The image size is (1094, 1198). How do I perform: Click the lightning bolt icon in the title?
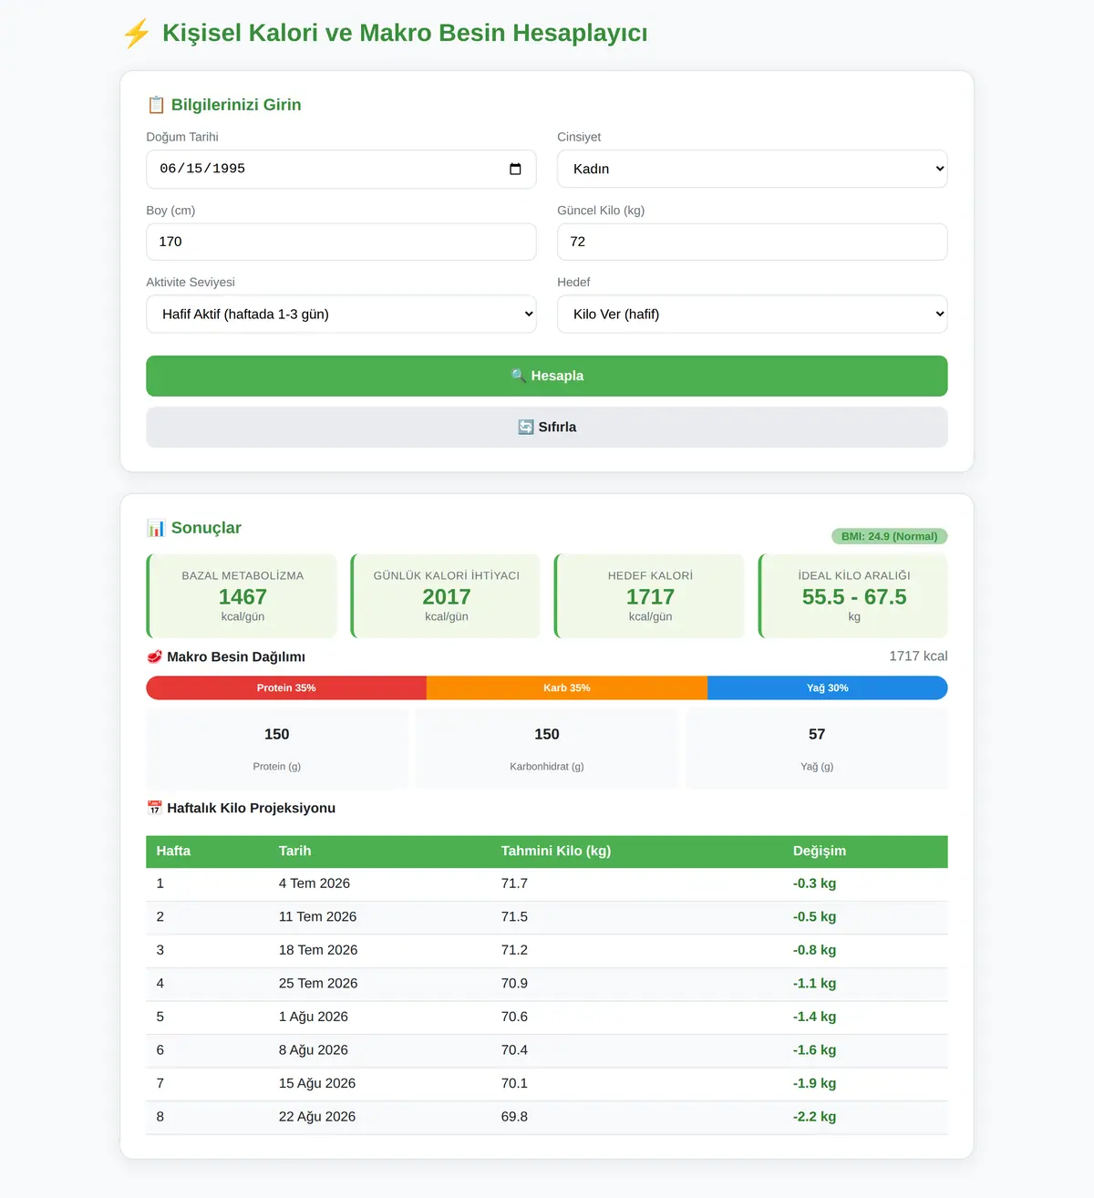click(136, 34)
